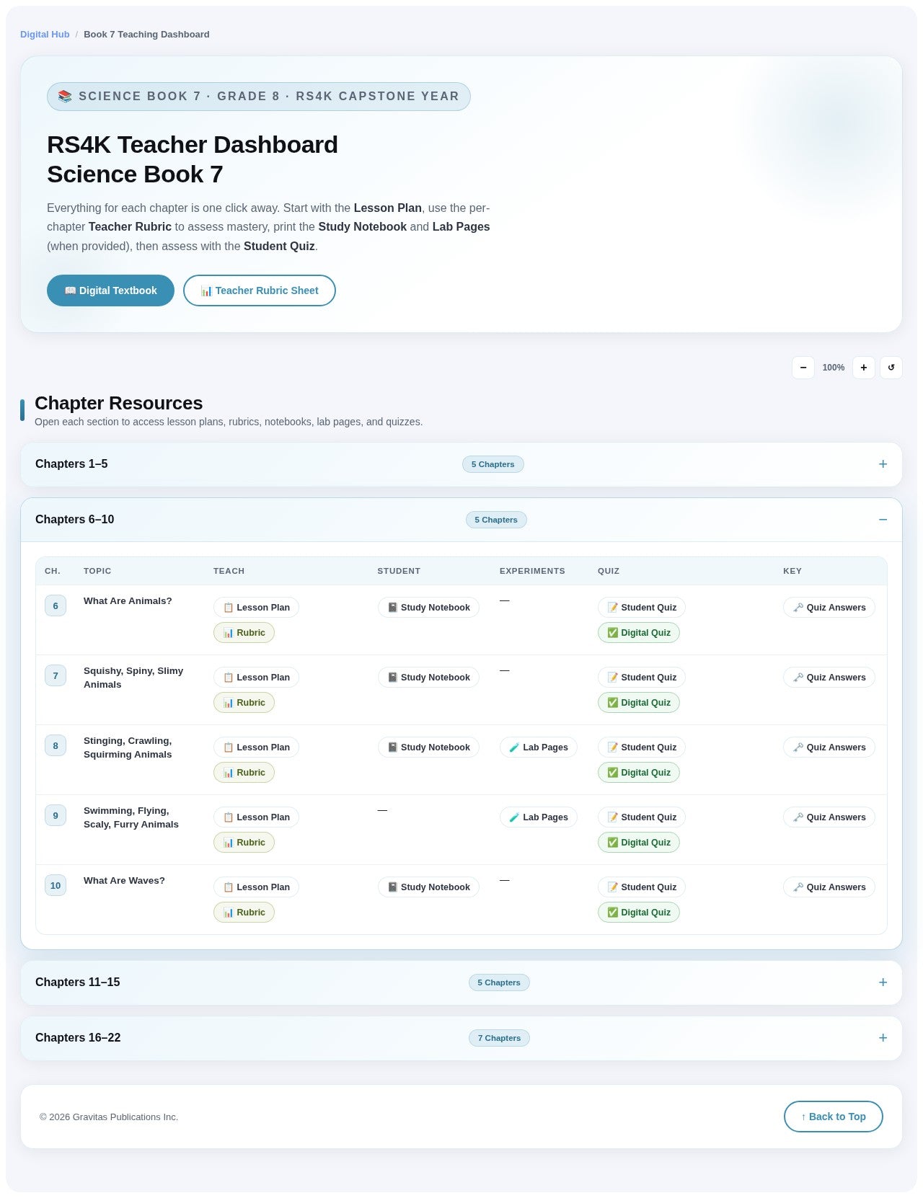Open chapter 9 Lab Pages
923x1198 pixels.
coord(539,817)
